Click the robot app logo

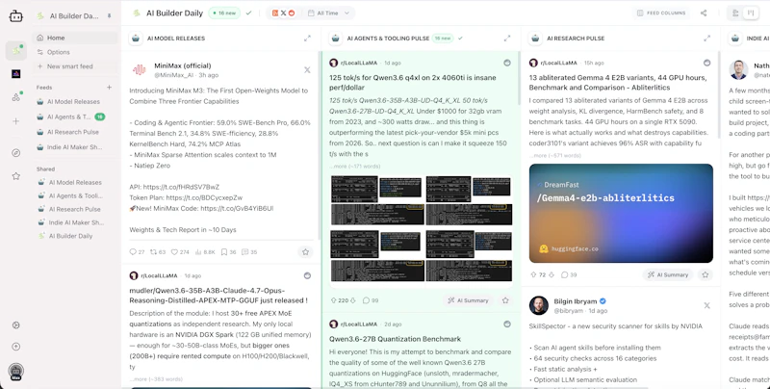point(15,16)
